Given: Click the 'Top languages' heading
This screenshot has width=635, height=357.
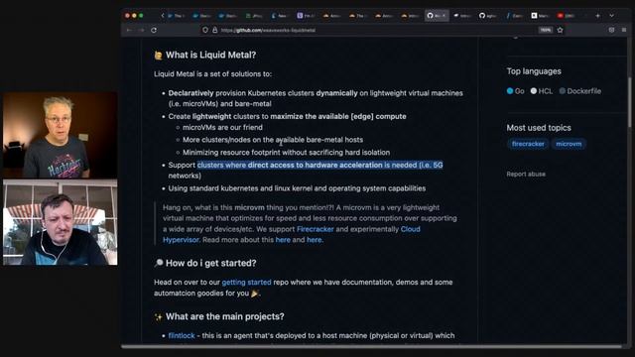Looking at the screenshot, I should click(x=534, y=71).
